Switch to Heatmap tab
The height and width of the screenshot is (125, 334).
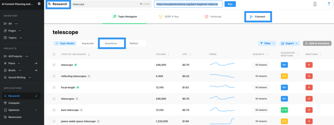coord(213,16)
